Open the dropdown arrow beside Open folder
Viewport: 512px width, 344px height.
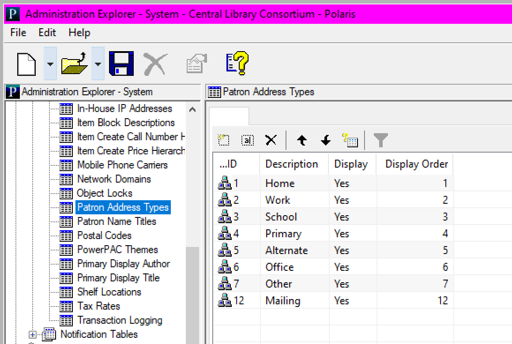(x=98, y=64)
